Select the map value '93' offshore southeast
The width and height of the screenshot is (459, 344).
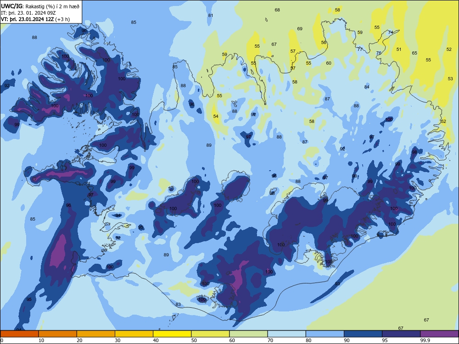(x=337, y=284)
